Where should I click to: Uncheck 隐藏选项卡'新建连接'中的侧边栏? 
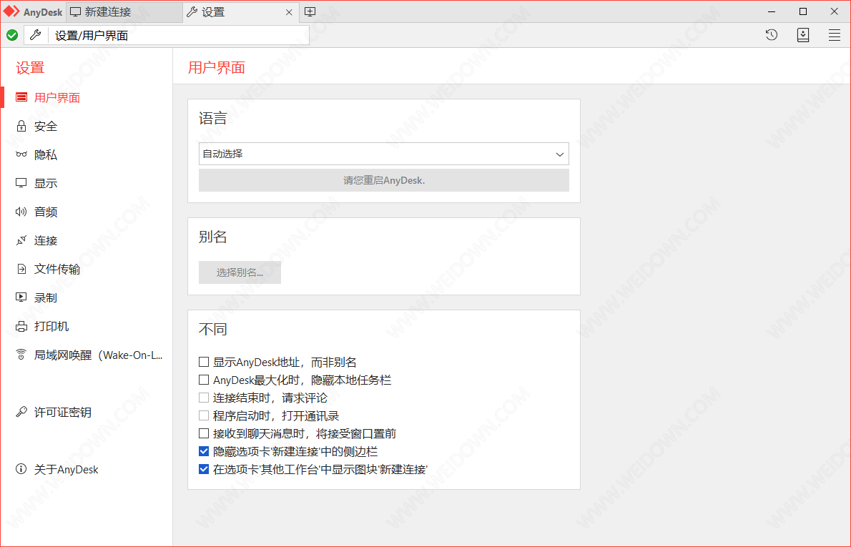point(204,451)
